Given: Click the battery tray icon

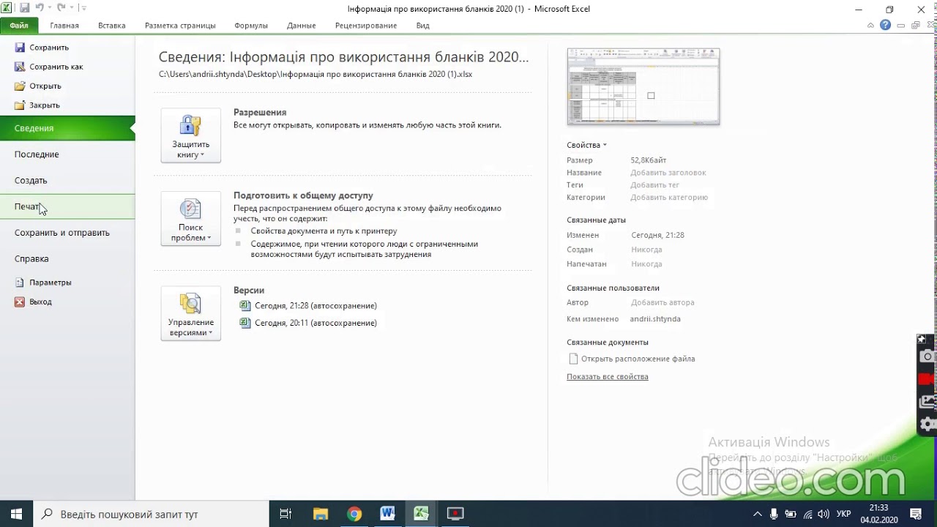Looking at the screenshot, I should pyautogui.click(x=791, y=514).
